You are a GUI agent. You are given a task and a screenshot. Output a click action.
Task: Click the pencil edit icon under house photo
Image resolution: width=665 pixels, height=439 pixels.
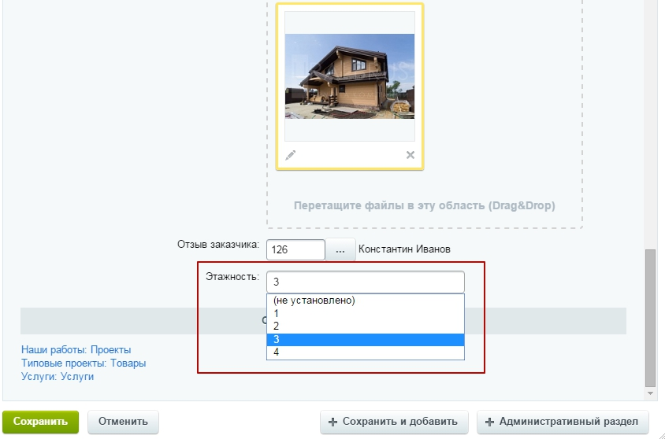click(291, 155)
